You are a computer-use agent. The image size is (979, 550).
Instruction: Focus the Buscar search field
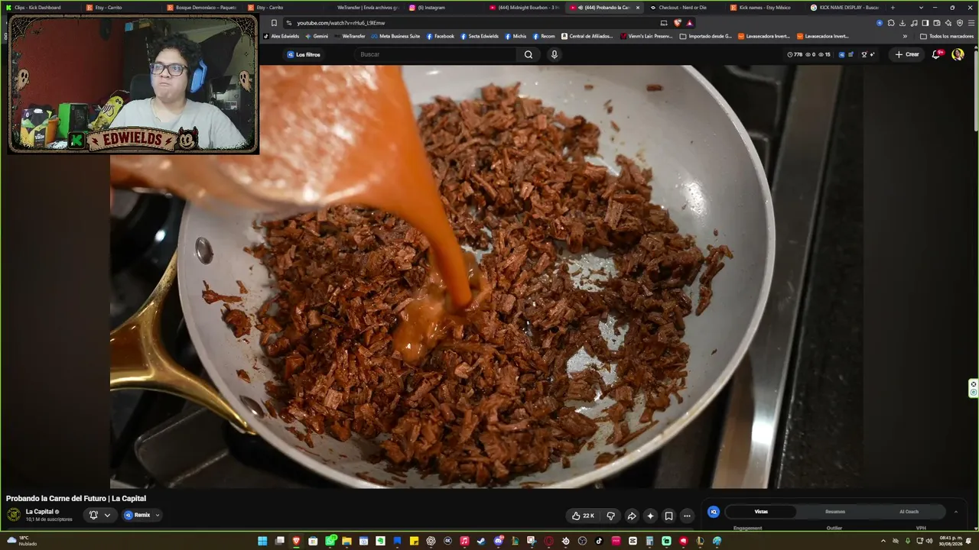tap(437, 54)
